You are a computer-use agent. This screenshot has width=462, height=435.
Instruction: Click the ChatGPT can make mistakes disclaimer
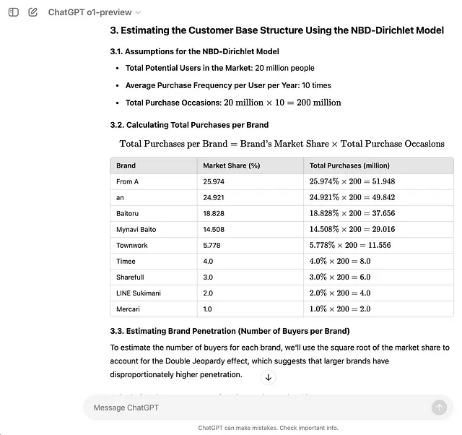pos(268,428)
